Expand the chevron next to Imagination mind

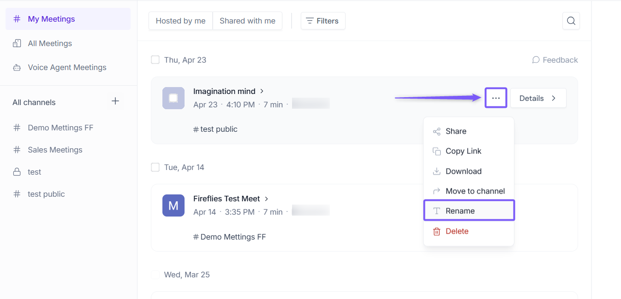pyautogui.click(x=262, y=91)
